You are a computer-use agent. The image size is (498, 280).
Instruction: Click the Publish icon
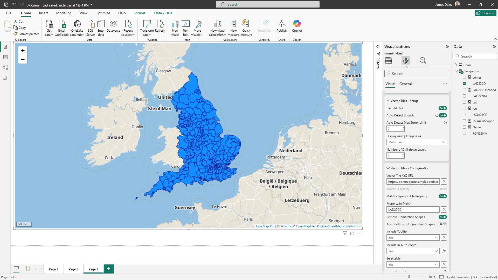point(282,24)
